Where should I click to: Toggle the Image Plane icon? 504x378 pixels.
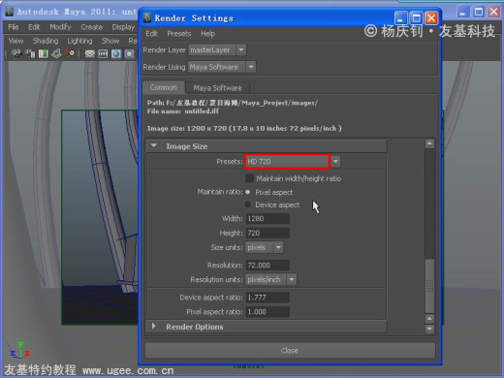56,53
